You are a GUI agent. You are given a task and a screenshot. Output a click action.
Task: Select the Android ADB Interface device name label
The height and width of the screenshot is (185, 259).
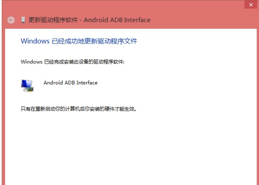tap(70, 83)
